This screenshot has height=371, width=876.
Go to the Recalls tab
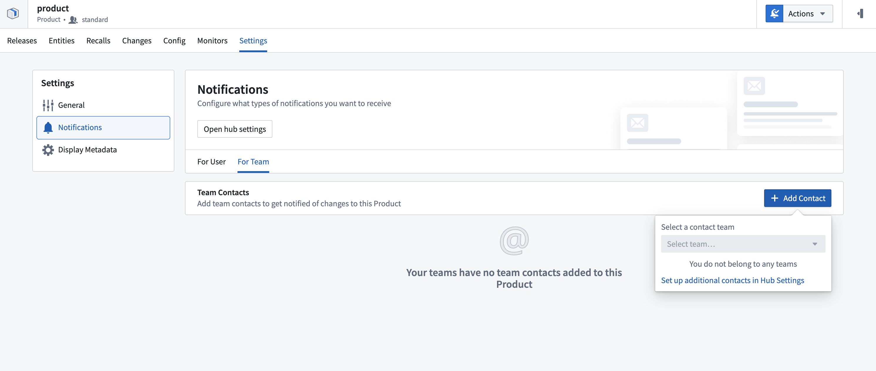coord(98,41)
